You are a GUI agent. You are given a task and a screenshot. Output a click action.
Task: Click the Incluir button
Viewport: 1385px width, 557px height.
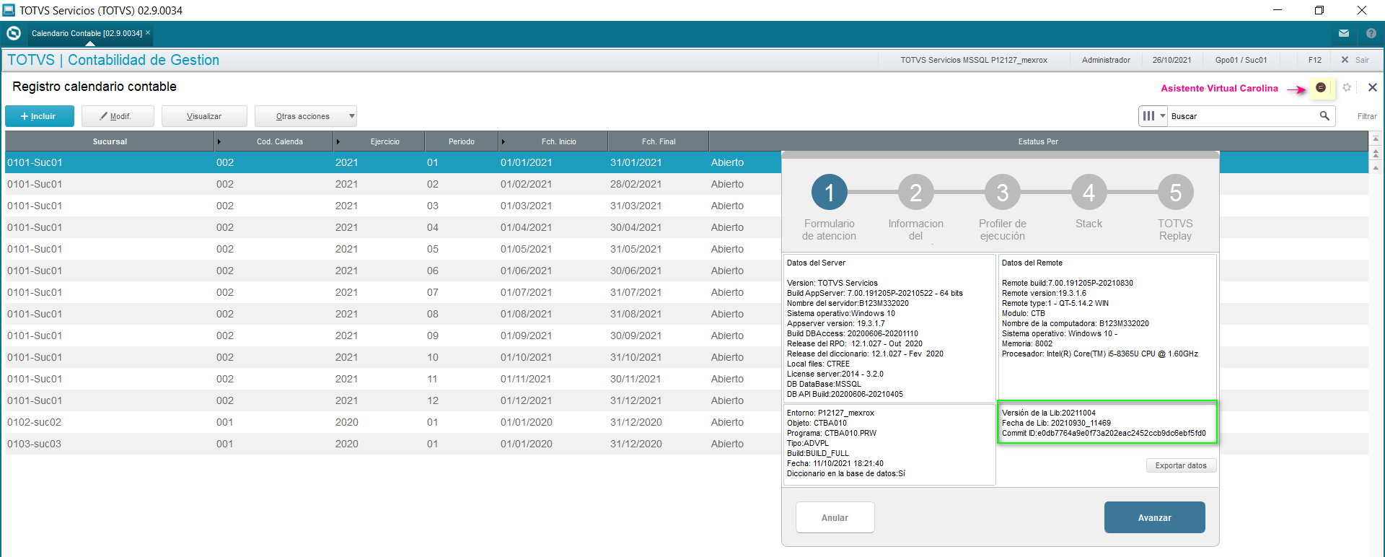(39, 116)
